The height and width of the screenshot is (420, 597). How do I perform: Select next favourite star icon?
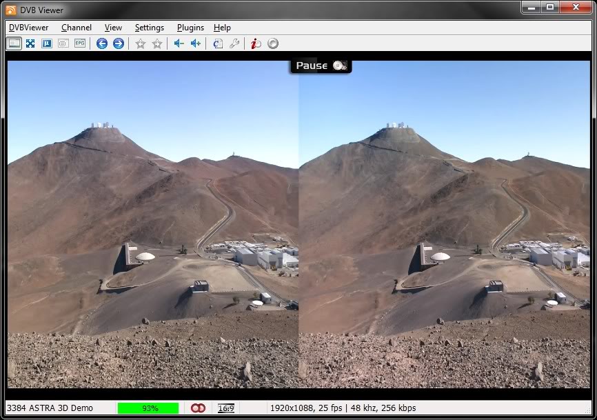(157, 43)
